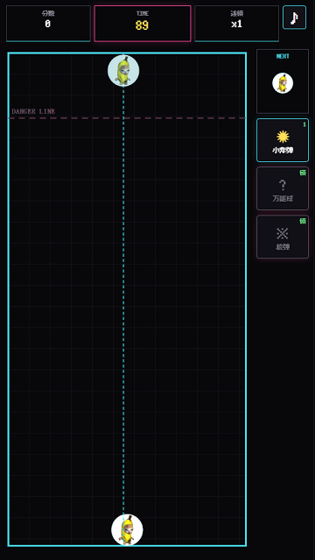Image resolution: width=315 pixels, height=560 pixels.
Task: Click the banana cat in NEXT preview
Action: coord(283,83)
